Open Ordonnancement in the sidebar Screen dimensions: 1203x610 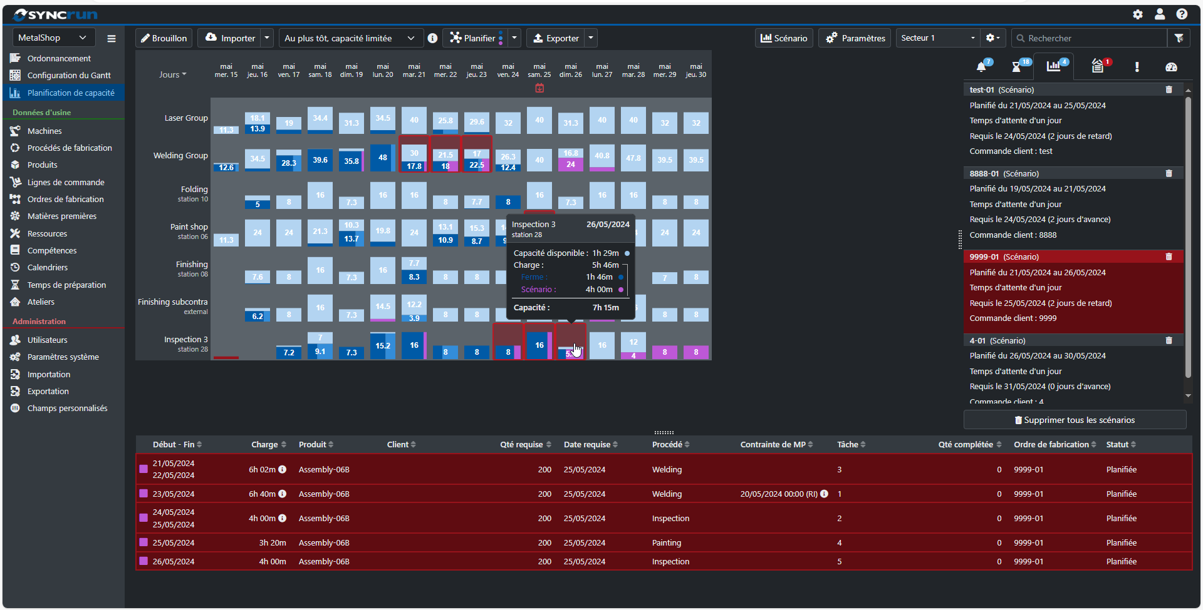[59, 58]
